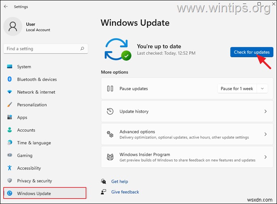The image size is (277, 204).
Task: Click the Accessibility figure icon
Action: point(10,168)
